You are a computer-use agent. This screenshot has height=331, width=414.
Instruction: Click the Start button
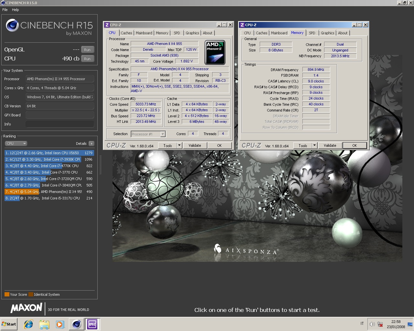9,324
